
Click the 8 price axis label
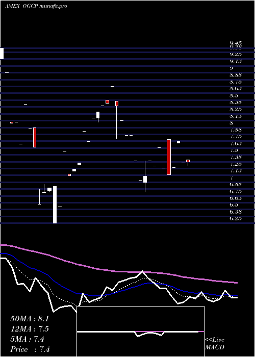pyautogui.click(x=232, y=123)
